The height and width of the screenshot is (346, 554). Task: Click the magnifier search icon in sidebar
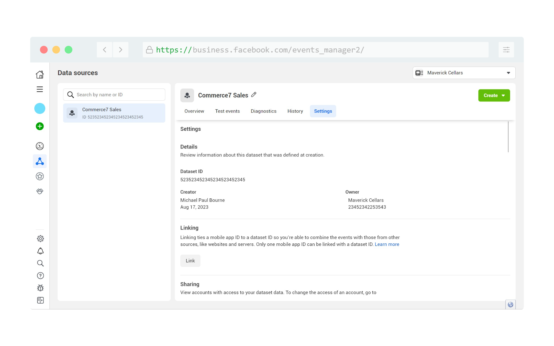[40, 263]
